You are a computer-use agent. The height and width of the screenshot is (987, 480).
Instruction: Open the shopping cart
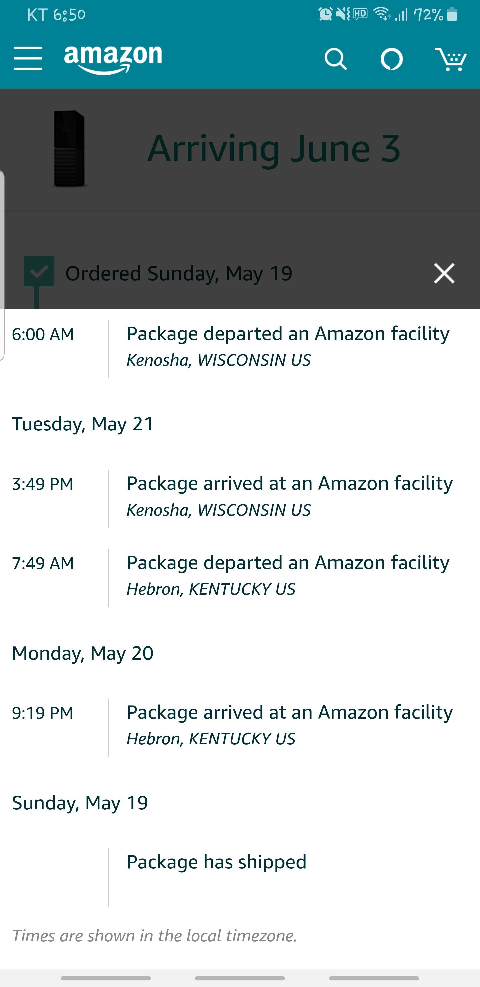(x=451, y=59)
